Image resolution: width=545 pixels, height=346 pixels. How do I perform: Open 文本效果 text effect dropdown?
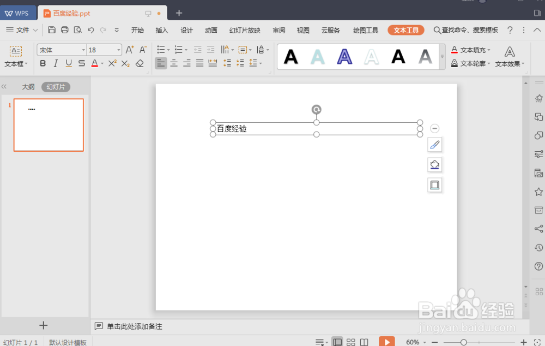coord(510,57)
